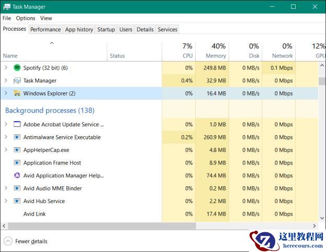This screenshot has height=252, width=326.
Task: Click the vertical scrollbar thumb
Action: [x=322, y=81]
